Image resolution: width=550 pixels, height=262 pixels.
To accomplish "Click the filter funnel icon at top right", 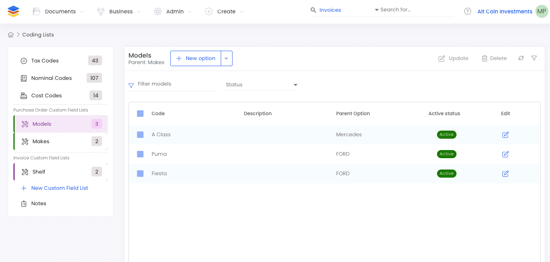I will 534,58.
